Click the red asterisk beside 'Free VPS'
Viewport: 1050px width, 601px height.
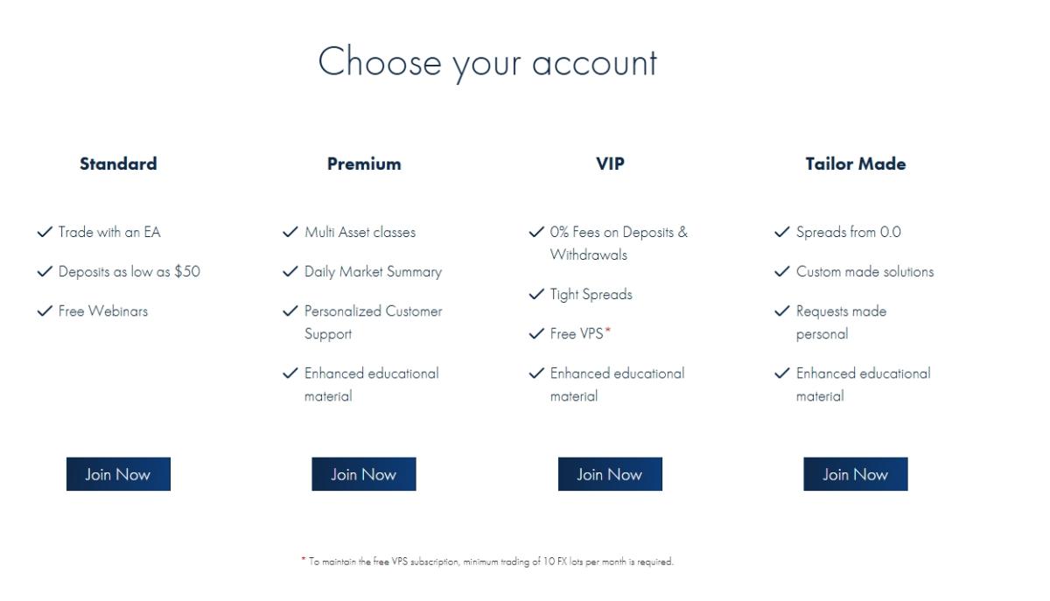pyautogui.click(x=607, y=330)
